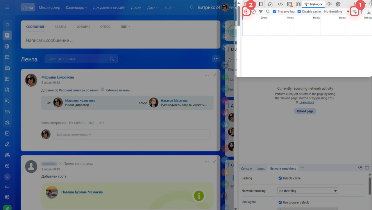Image resolution: width=372 pixels, height=210 pixels.
Task: Open more network conditions icon
Action: pos(354,12)
